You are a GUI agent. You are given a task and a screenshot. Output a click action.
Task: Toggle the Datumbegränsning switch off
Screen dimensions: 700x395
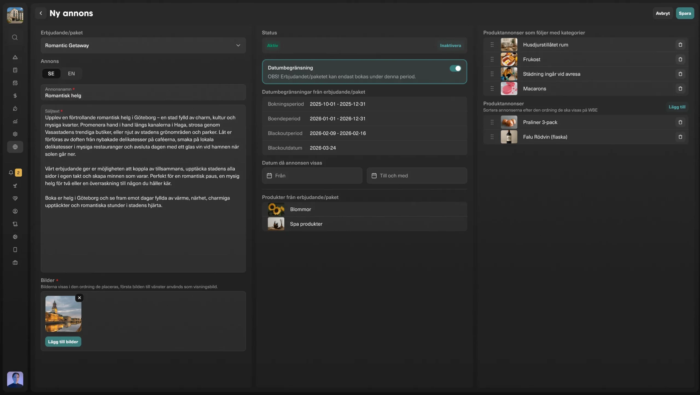click(455, 68)
